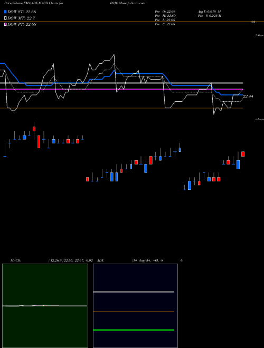Image resolution: width=264 pixels, height=348 pixels.
Task: Select the 'DOW ST: 22.66' legend label
Action: [x=22, y=12]
